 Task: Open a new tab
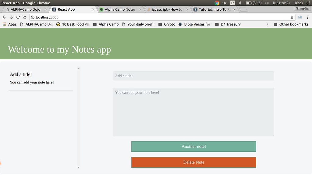click(243, 9)
